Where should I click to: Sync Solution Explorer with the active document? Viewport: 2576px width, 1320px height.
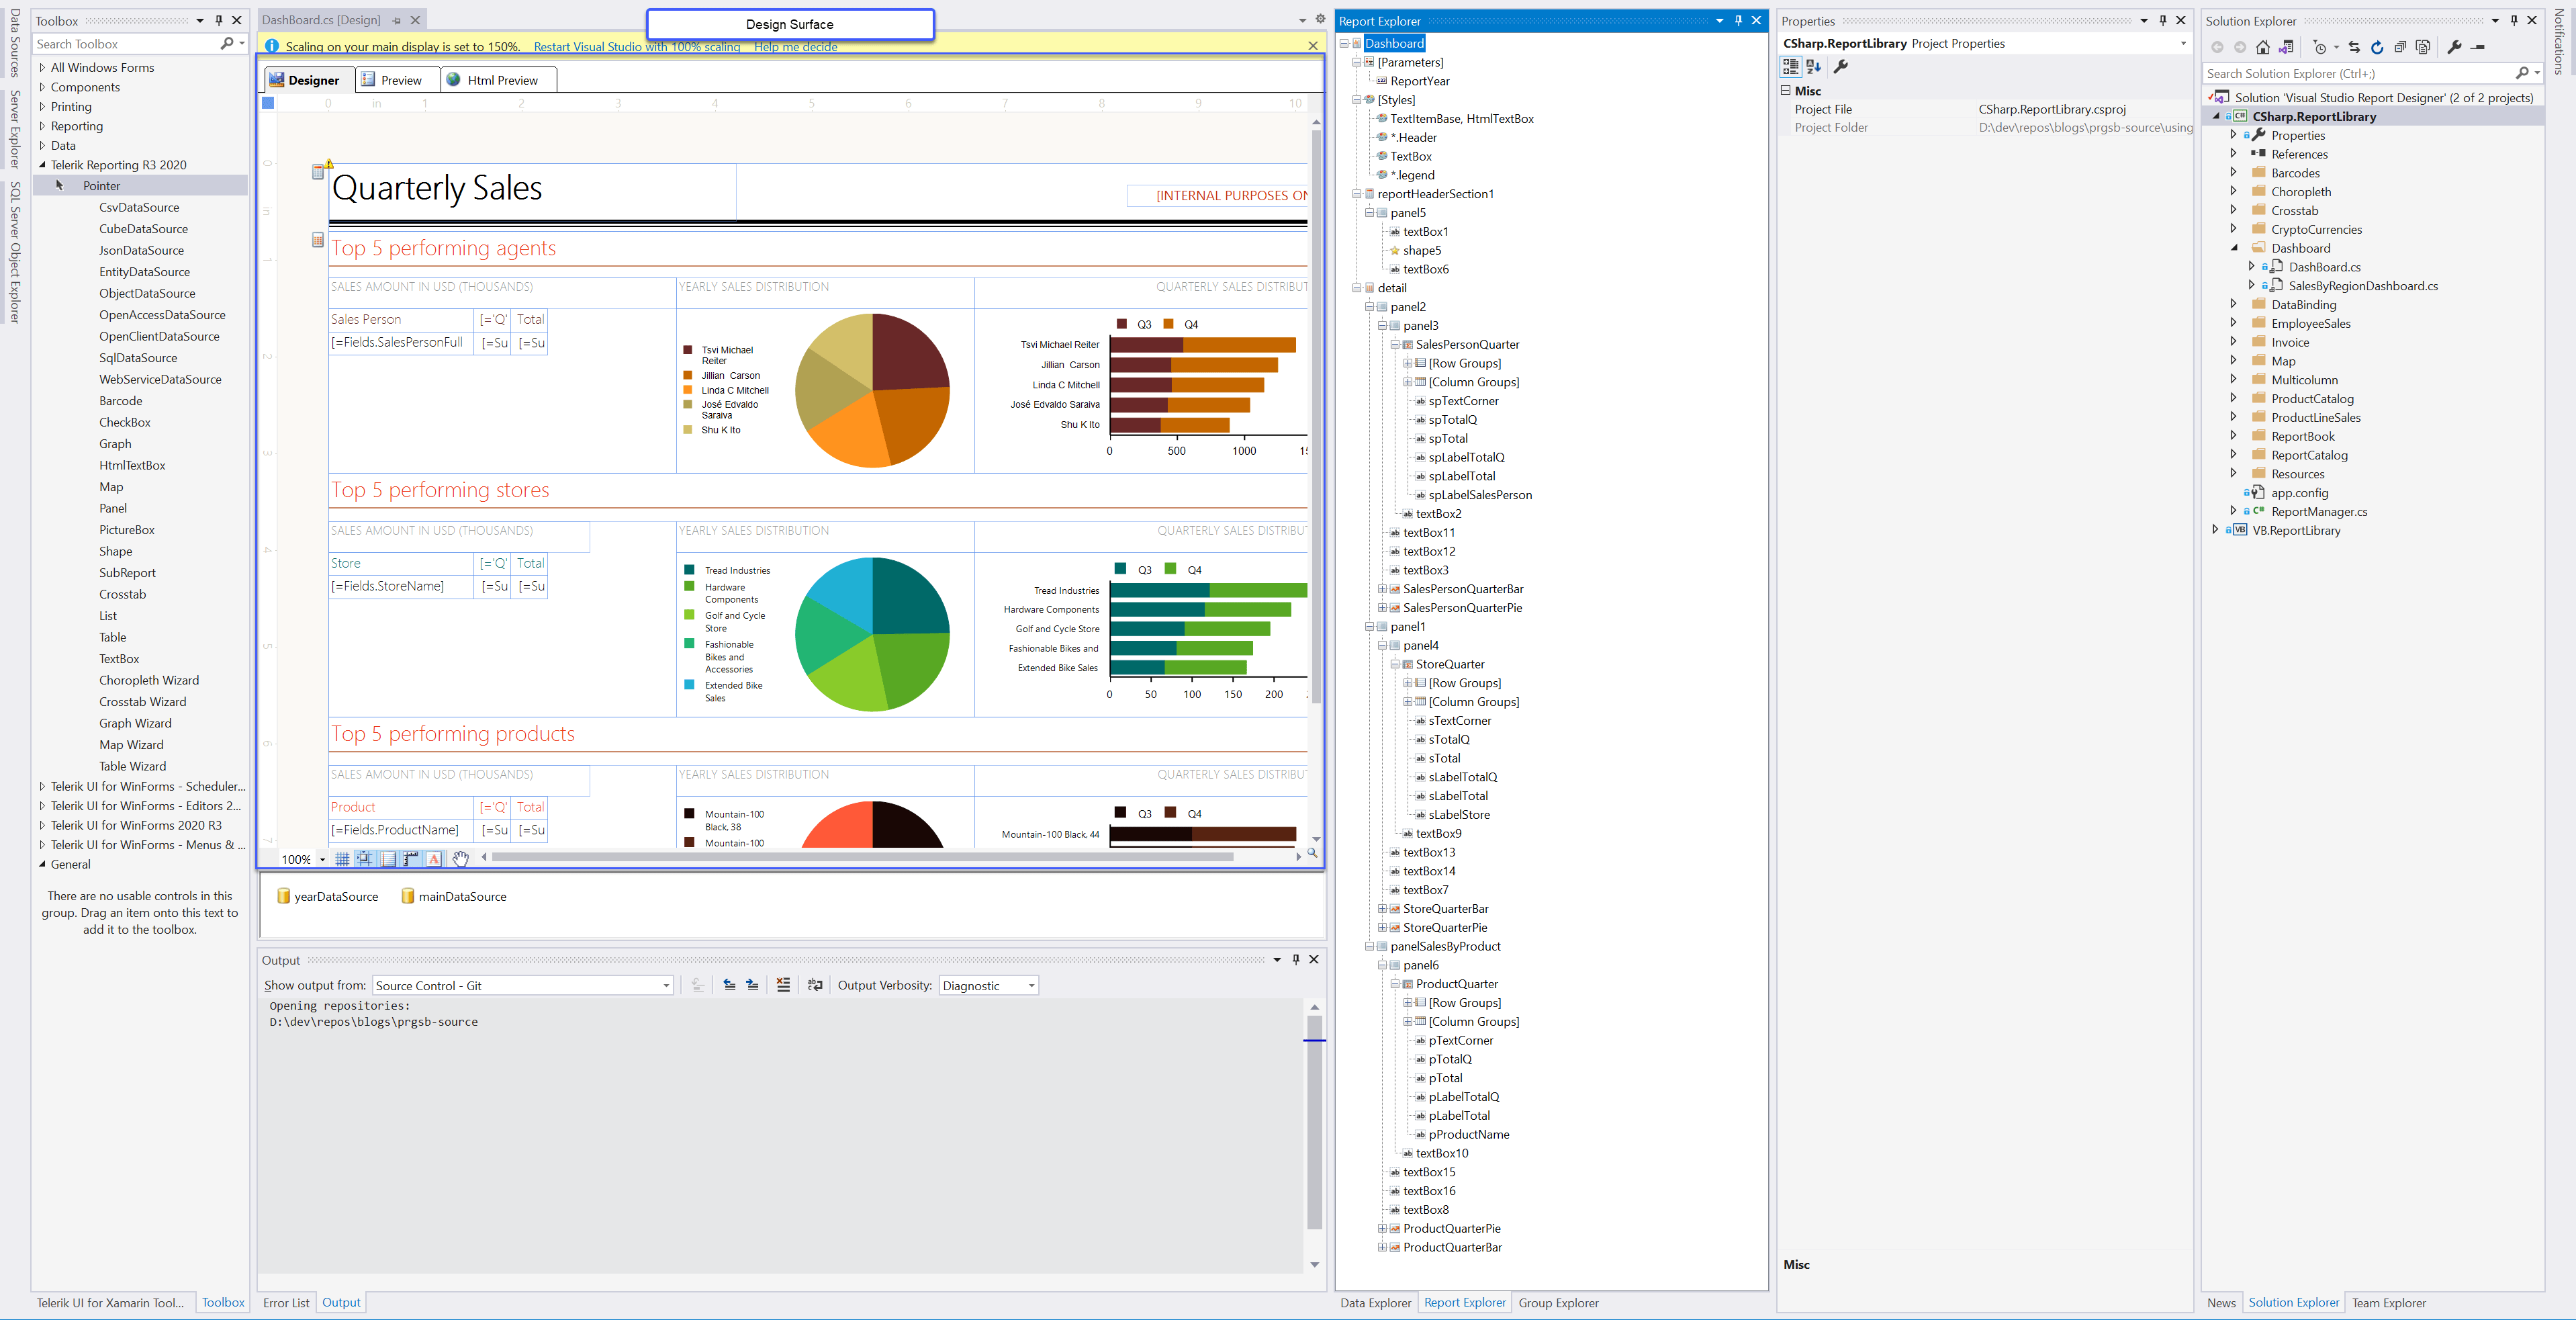pyautogui.click(x=2355, y=47)
